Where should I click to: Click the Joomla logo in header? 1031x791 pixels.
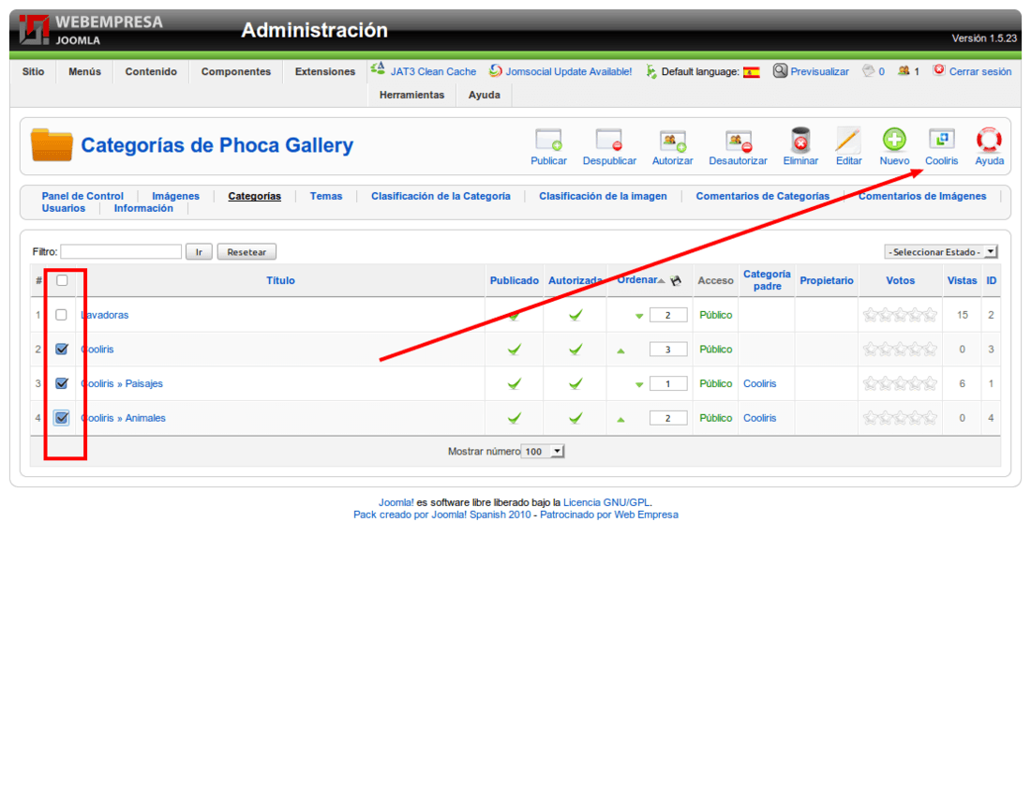(x=34, y=30)
